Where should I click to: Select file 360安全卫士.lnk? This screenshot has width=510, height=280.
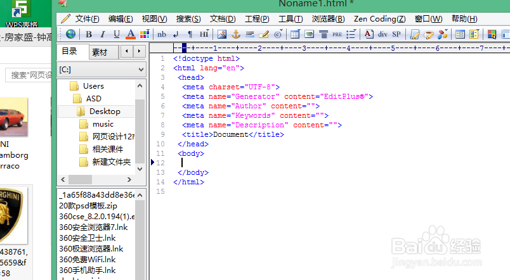[x=87, y=238]
